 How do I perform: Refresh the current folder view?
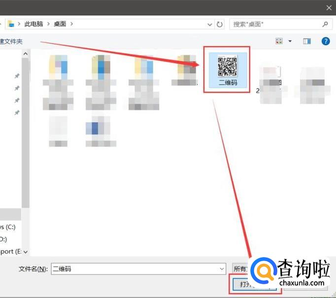[219, 25]
